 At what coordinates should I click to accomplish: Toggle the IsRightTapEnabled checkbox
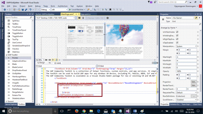pos(177,39)
